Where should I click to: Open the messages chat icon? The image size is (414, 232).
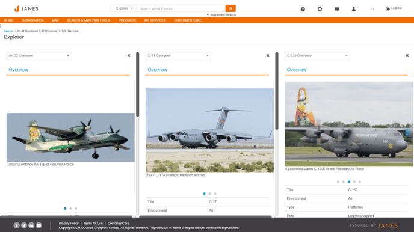click(336, 9)
